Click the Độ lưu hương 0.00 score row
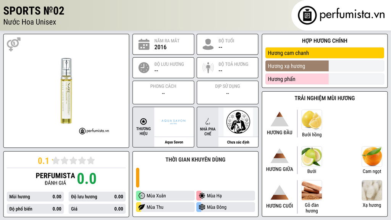391x220 pixels. (x=97, y=197)
